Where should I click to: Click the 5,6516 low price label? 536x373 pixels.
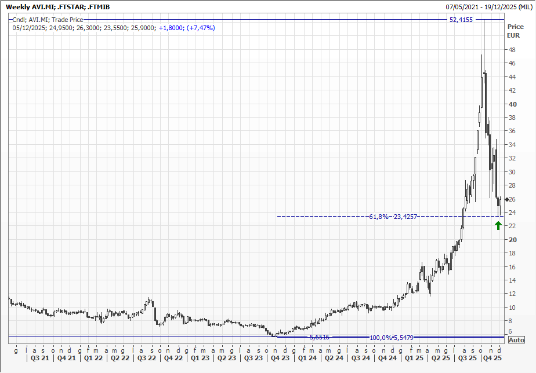pos(320,337)
